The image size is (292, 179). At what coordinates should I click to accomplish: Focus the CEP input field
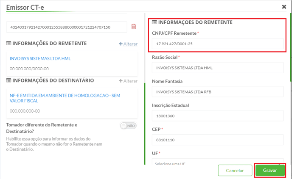217,140
